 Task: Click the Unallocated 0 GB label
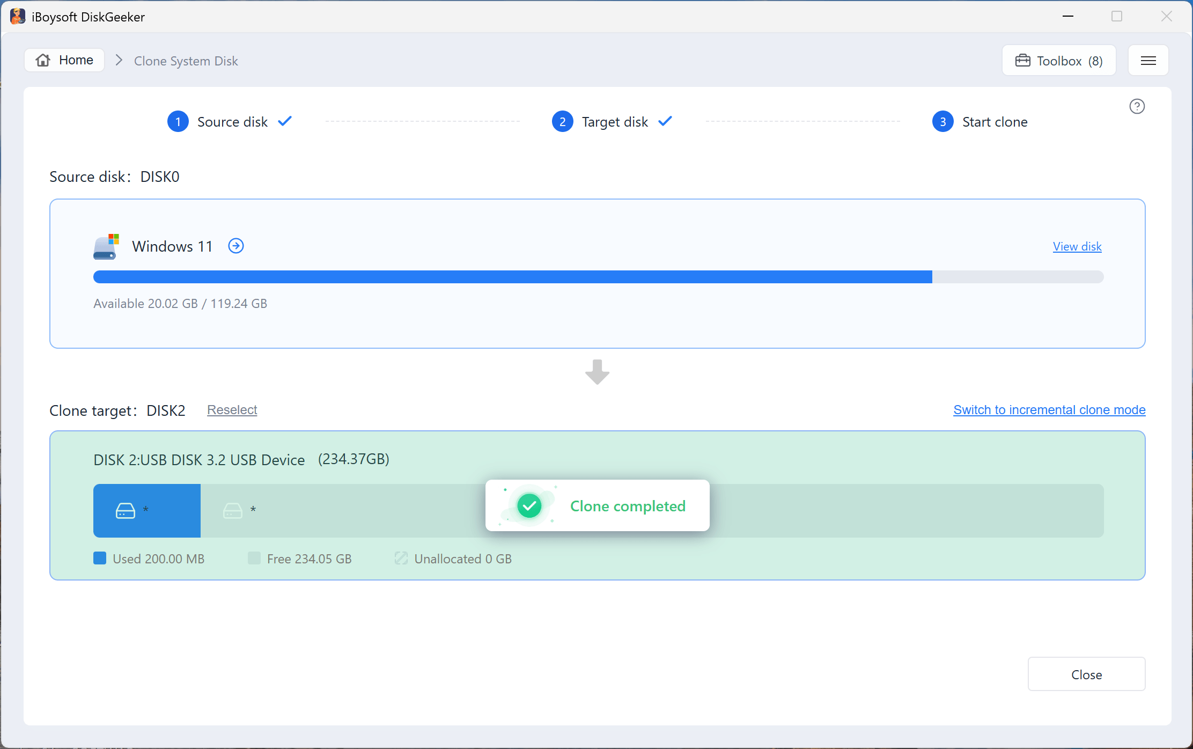point(463,559)
